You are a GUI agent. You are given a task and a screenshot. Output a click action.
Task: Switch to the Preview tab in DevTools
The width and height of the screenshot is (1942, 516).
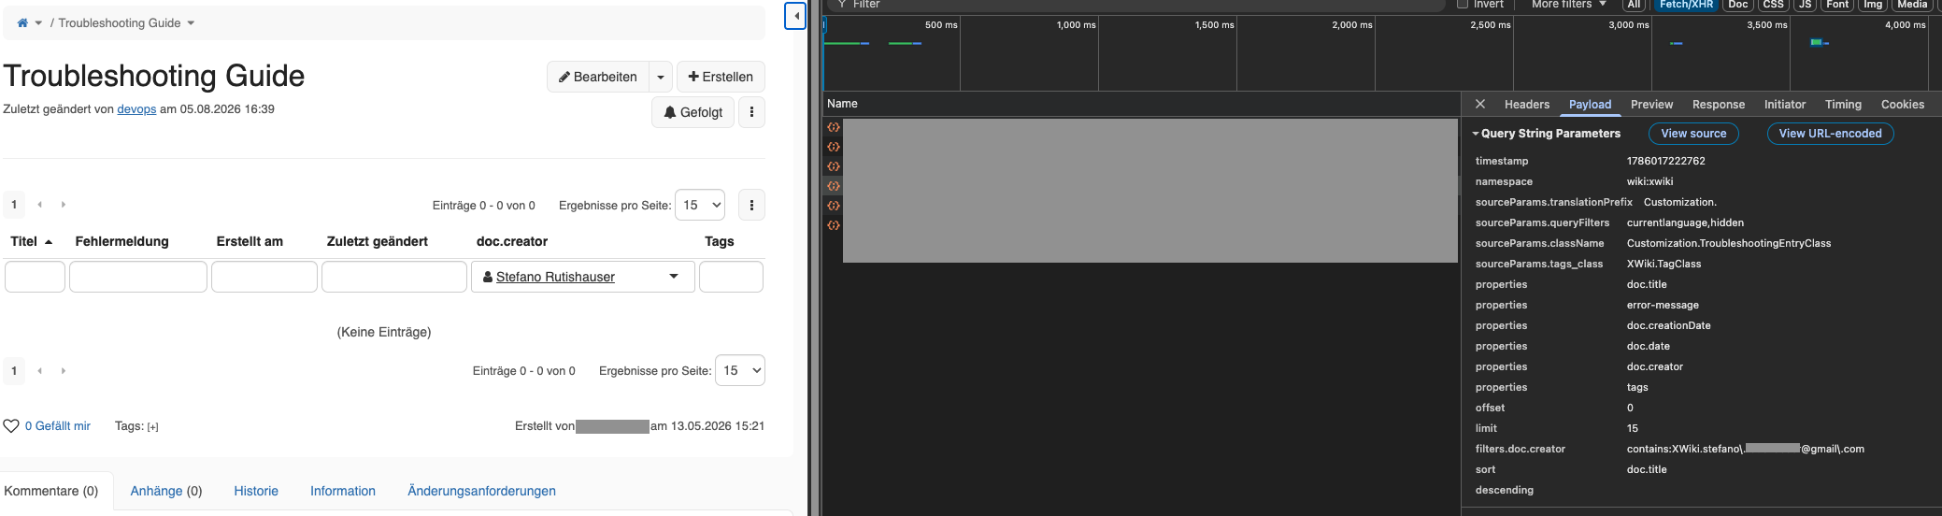[1651, 105]
